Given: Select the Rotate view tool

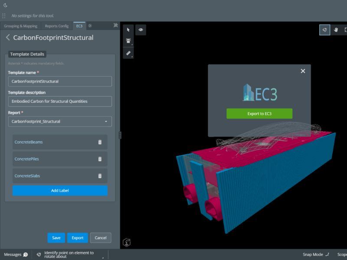Looking at the screenshot, I should pos(324,30).
